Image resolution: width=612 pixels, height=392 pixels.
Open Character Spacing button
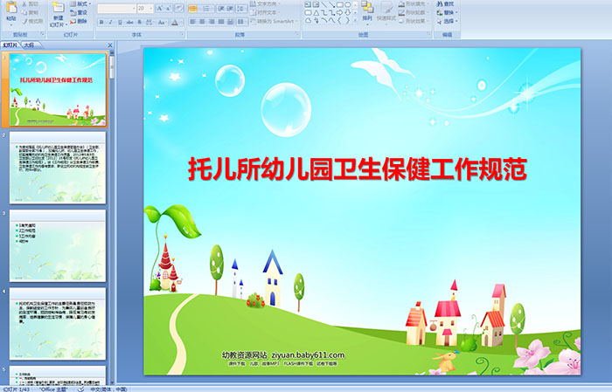click(x=150, y=22)
